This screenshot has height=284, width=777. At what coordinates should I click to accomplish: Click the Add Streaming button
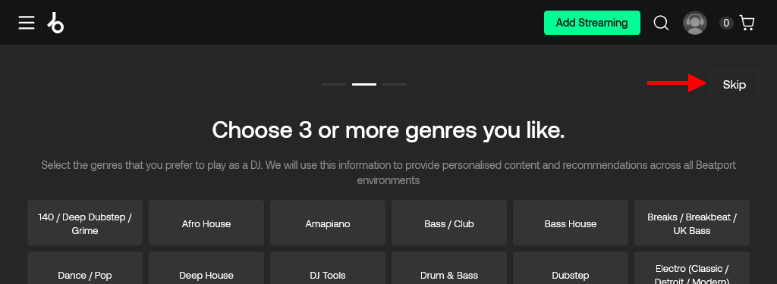tap(592, 23)
